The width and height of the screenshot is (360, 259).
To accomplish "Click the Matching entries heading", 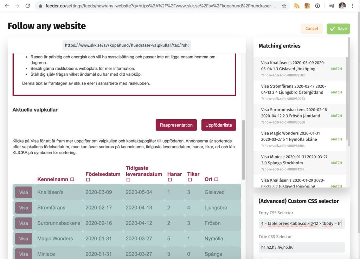I will click(279, 46).
